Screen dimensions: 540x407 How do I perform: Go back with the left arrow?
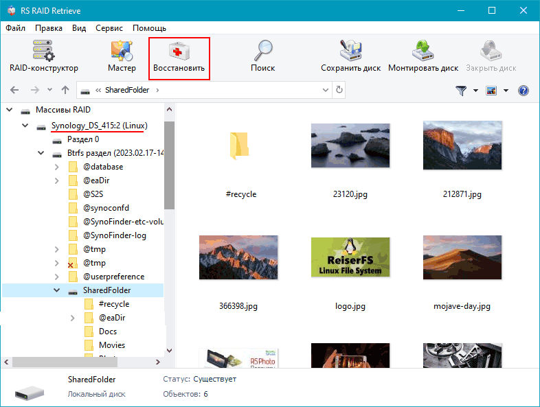[x=14, y=90]
